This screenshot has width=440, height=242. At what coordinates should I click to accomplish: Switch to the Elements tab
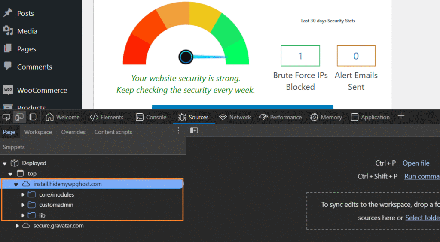click(107, 117)
